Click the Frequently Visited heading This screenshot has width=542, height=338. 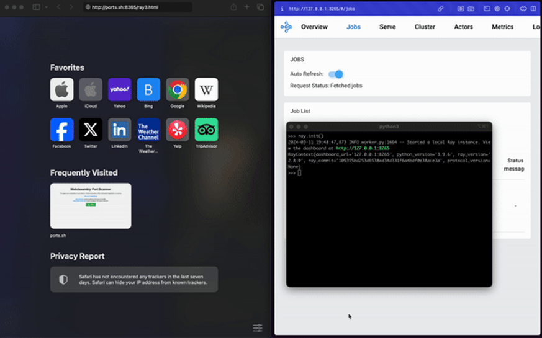(x=84, y=172)
